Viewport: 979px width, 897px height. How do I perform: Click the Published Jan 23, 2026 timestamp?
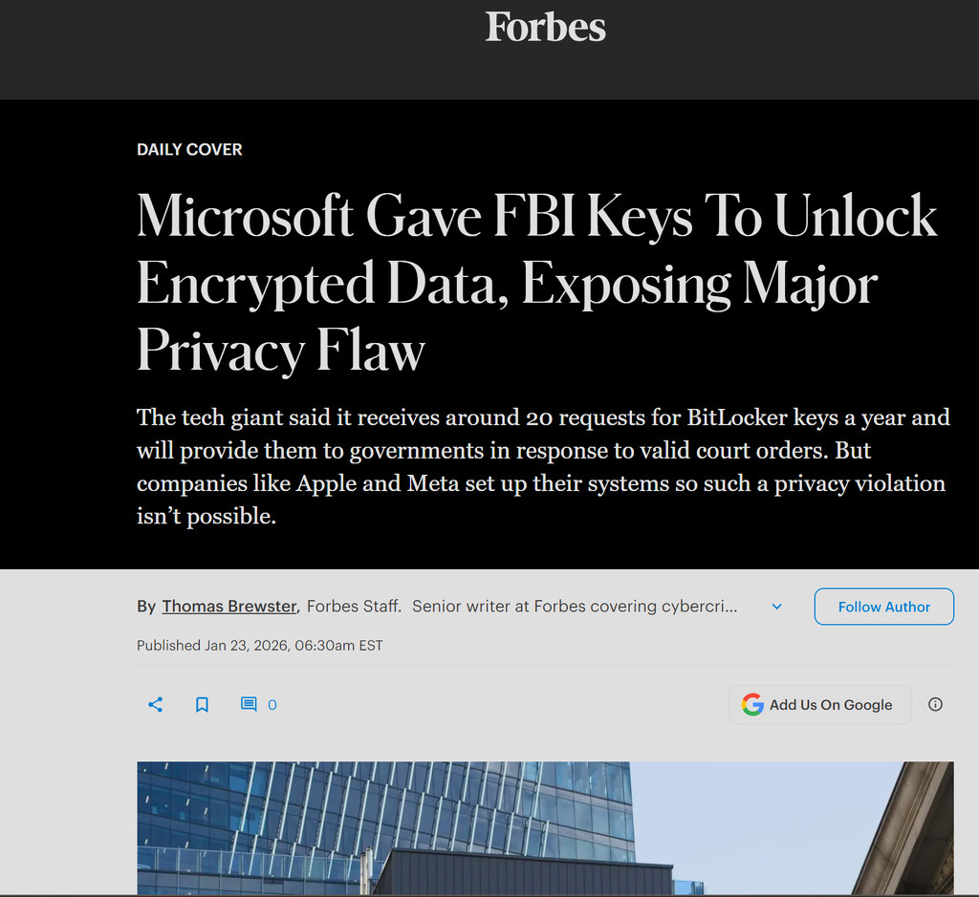click(259, 646)
